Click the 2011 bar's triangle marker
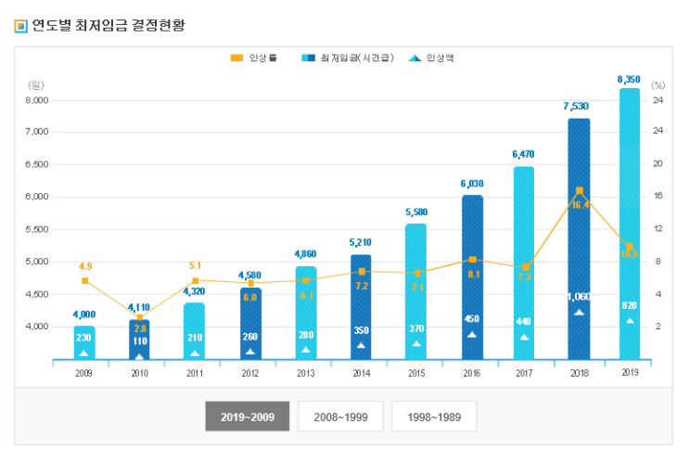This screenshot has width=689, height=462. coord(195,353)
